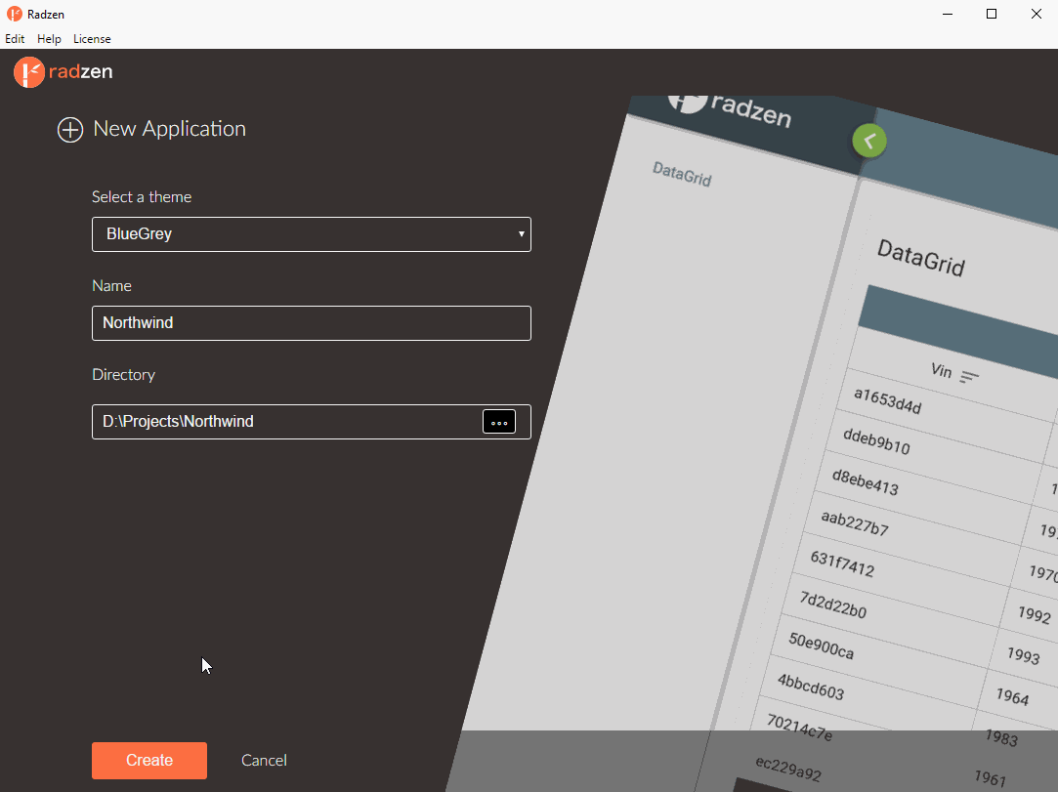Click the plus circle New Application icon
1058x792 pixels.
(x=70, y=130)
